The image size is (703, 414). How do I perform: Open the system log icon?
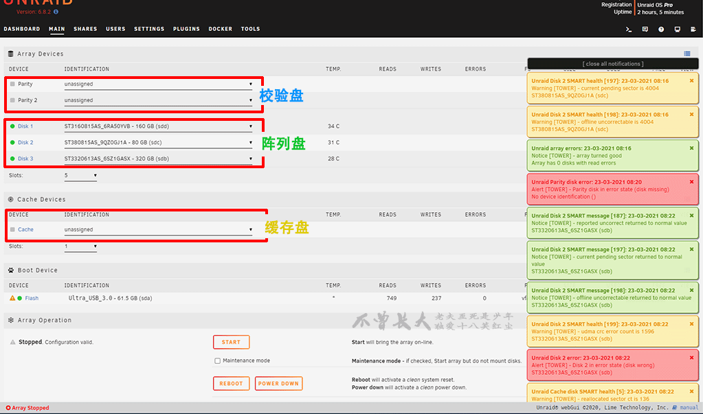click(x=693, y=29)
